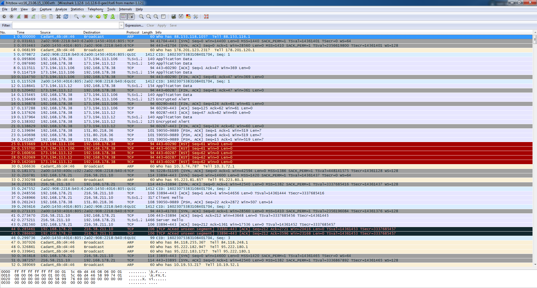Viewport: 537px width, 288px height.
Task: Select packet 44 TCP ACKed unseen segment row
Action: [266, 229]
